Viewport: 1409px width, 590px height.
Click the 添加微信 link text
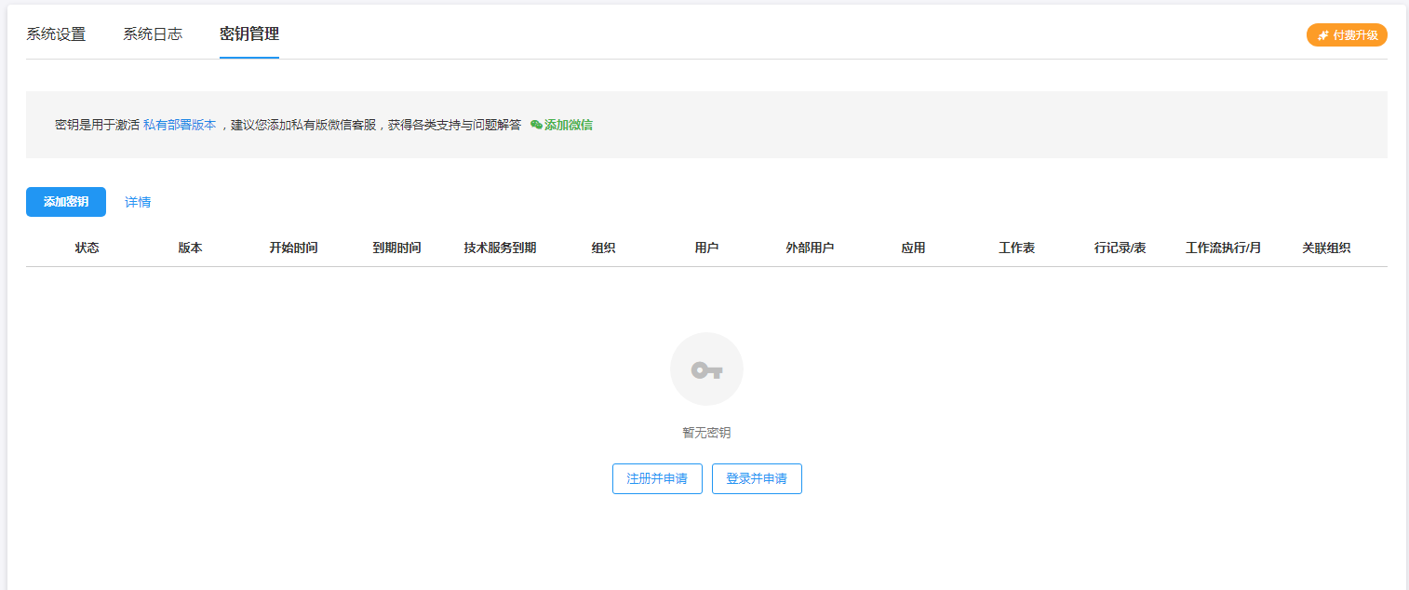pos(569,125)
